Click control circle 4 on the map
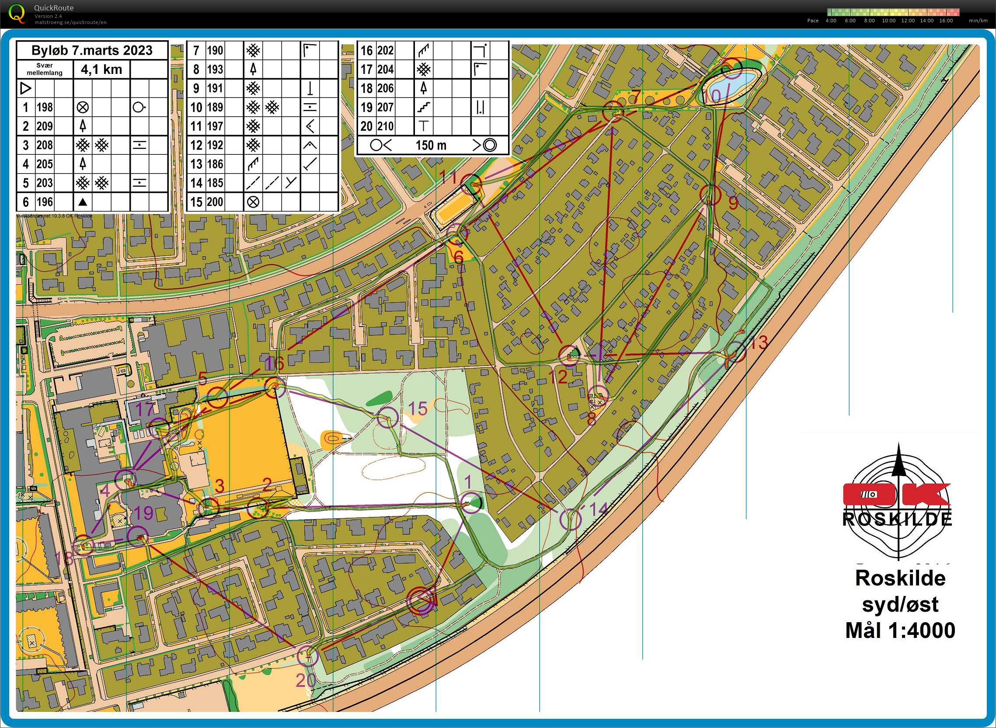 pos(125,480)
